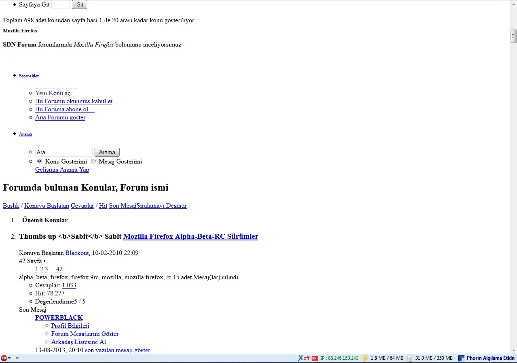Click the Git button
Image resolution: width=517 pixels, height=363 pixels.
[x=80, y=4]
